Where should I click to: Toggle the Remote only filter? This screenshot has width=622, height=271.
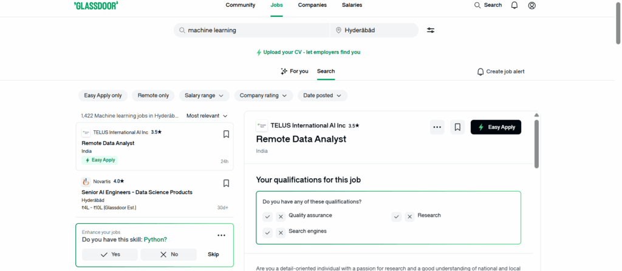point(153,95)
